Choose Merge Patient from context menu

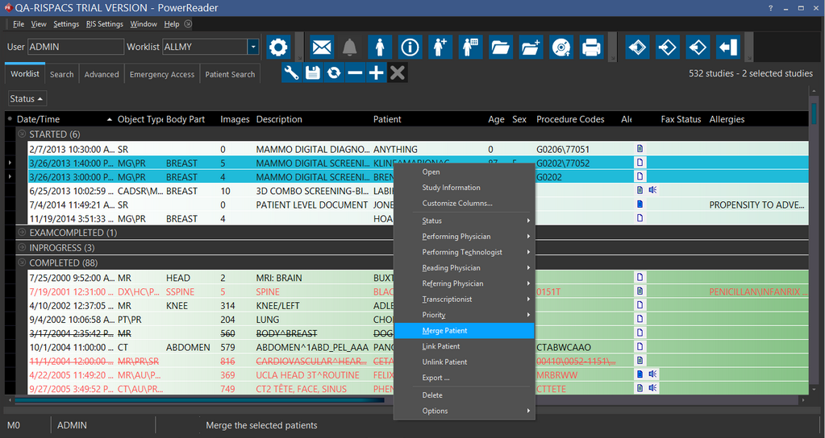click(444, 331)
